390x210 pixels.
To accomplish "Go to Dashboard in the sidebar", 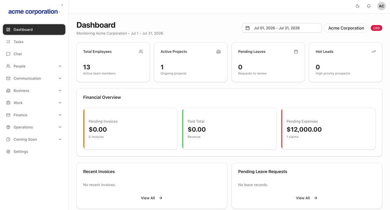I will (34, 30).
